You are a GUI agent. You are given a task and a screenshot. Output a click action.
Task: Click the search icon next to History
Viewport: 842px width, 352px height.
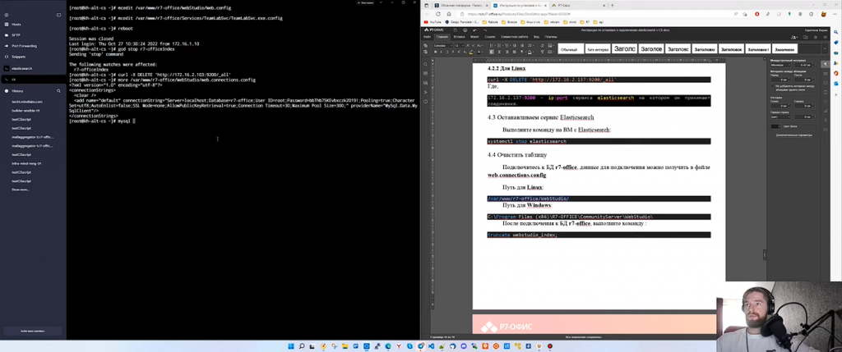(58, 91)
